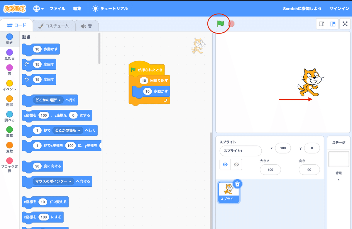
Task: Switch to the コード tab
Action: [x=16, y=26]
